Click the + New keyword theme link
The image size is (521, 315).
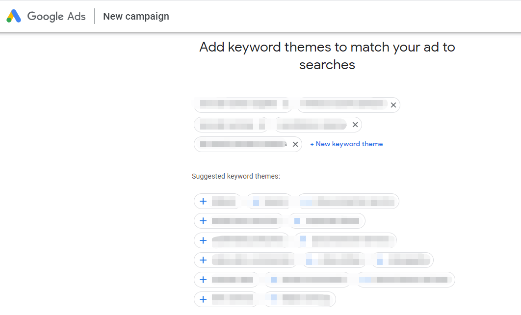click(x=346, y=144)
